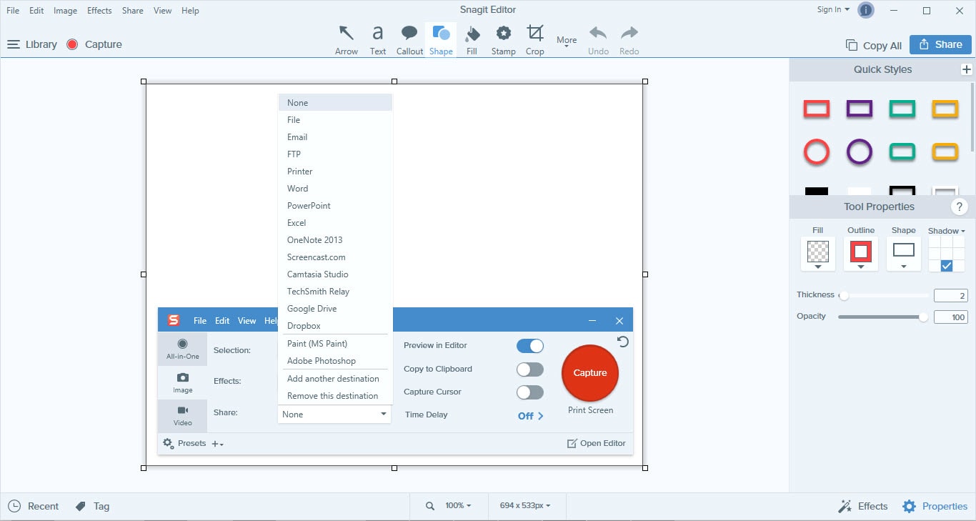Select the All-in-One capture tab

(x=183, y=349)
